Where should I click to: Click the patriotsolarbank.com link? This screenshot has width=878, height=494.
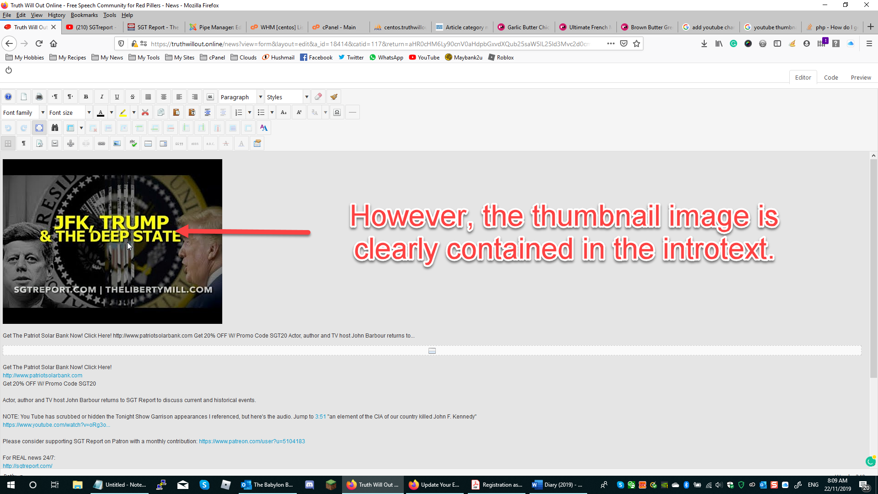click(43, 376)
